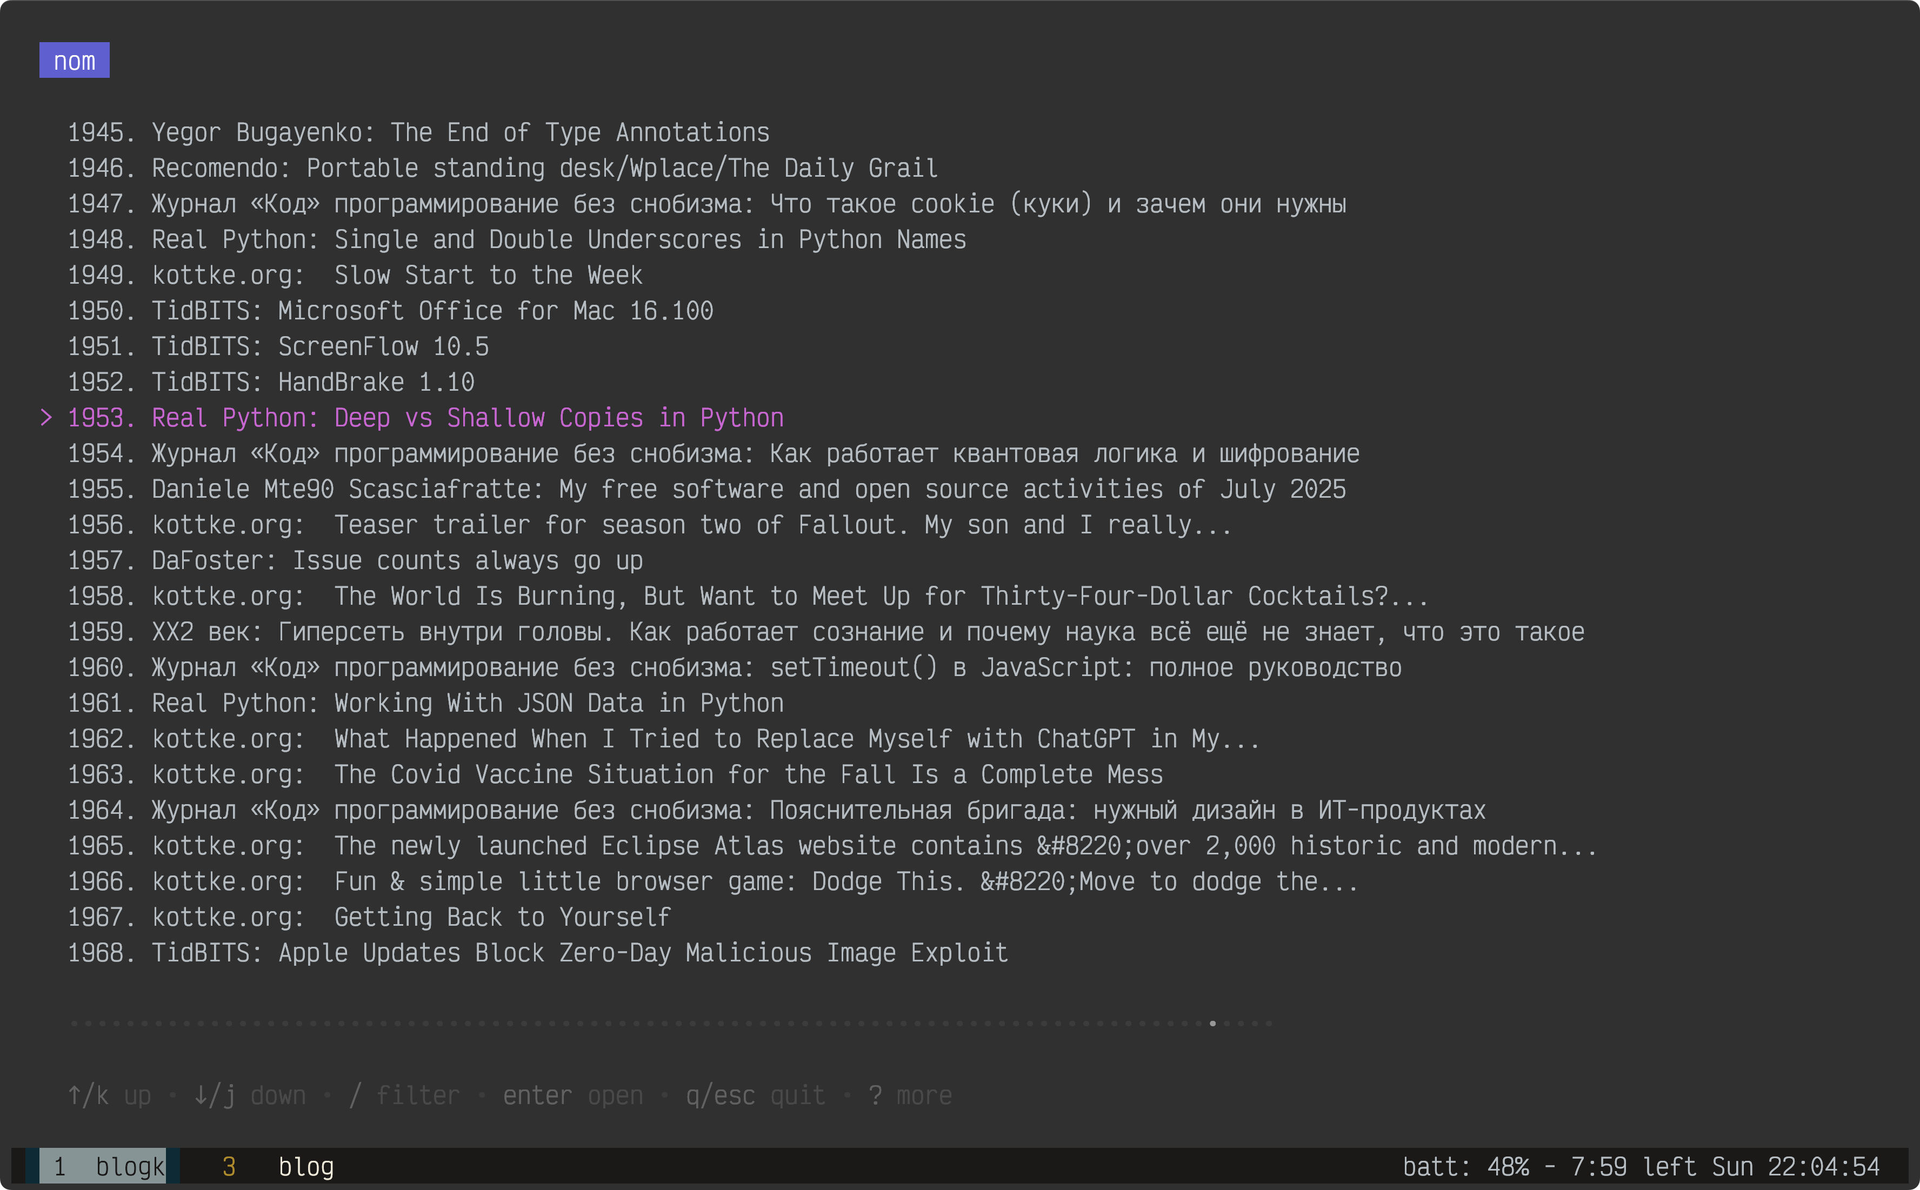Click the selection cursor arrow beside 1953
The image size is (1920, 1190).
coord(46,418)
